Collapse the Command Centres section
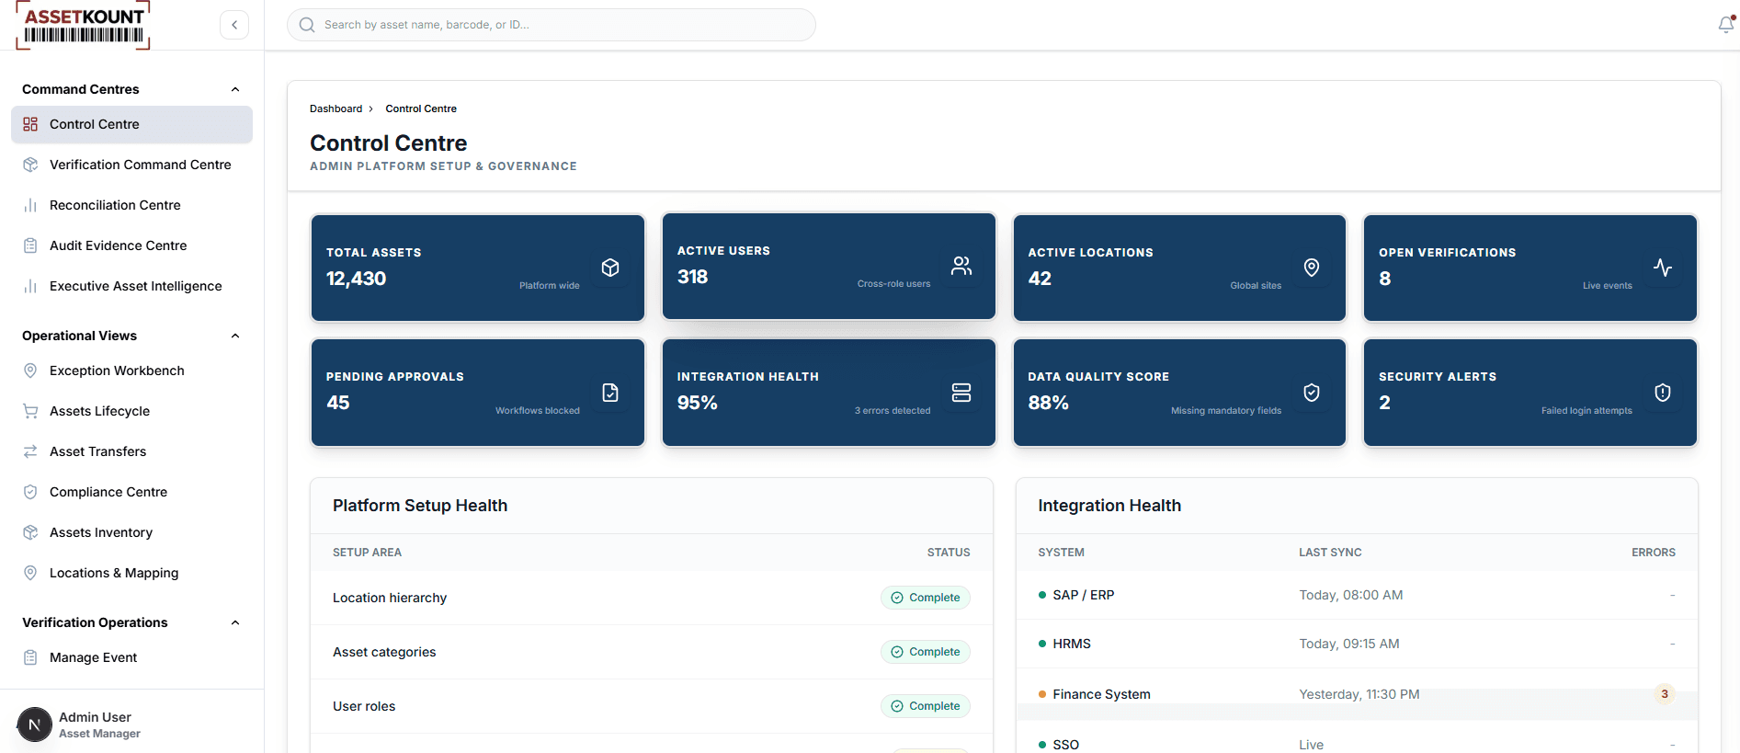The image size is (1740, 753). point(235,89)
